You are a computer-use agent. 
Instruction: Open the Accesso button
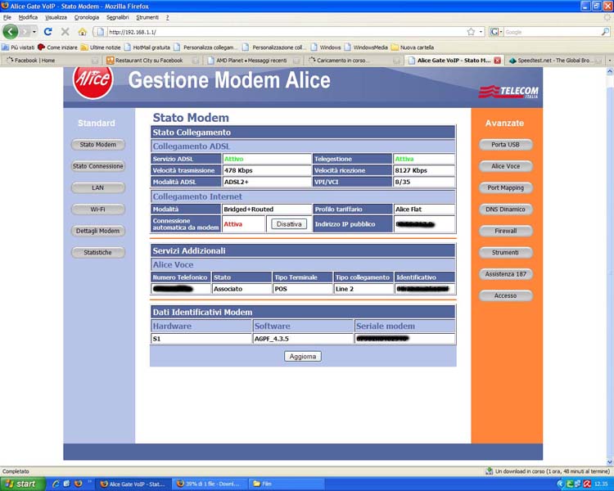coord(506,295)
